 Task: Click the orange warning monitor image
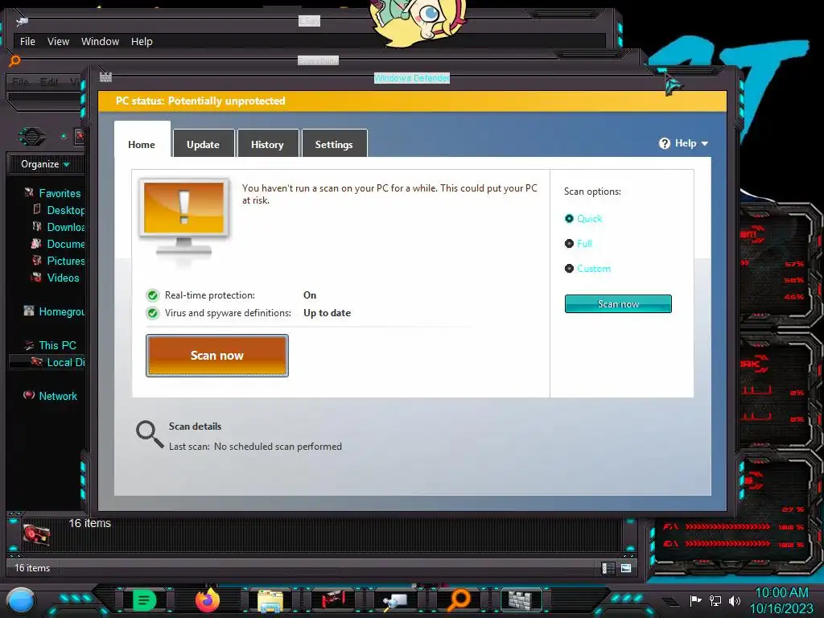184,217
